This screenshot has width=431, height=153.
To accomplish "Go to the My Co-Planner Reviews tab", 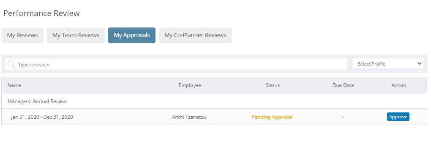I will (196, 35).
